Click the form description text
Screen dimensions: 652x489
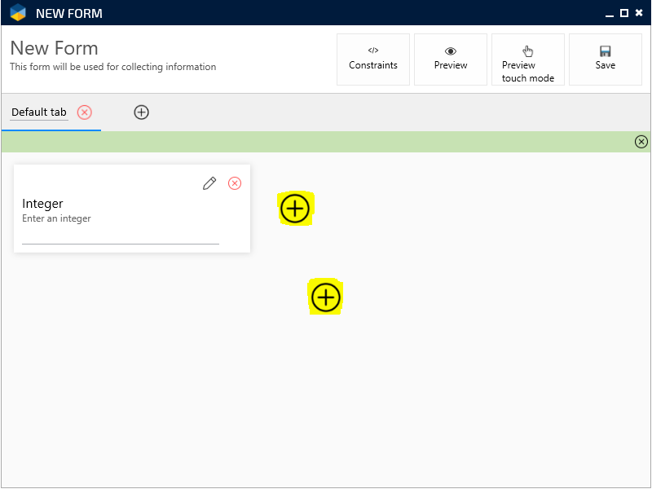[112, 67]
